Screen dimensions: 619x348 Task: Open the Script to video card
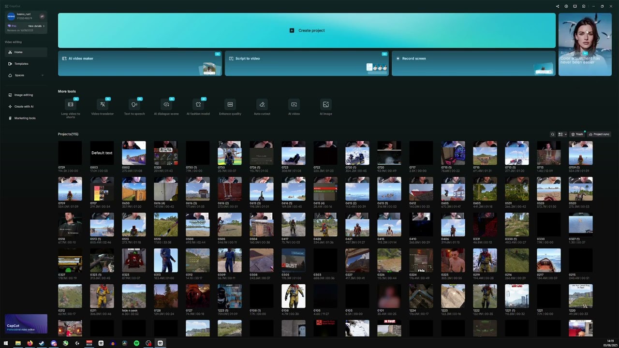click(x=307, y=63)
